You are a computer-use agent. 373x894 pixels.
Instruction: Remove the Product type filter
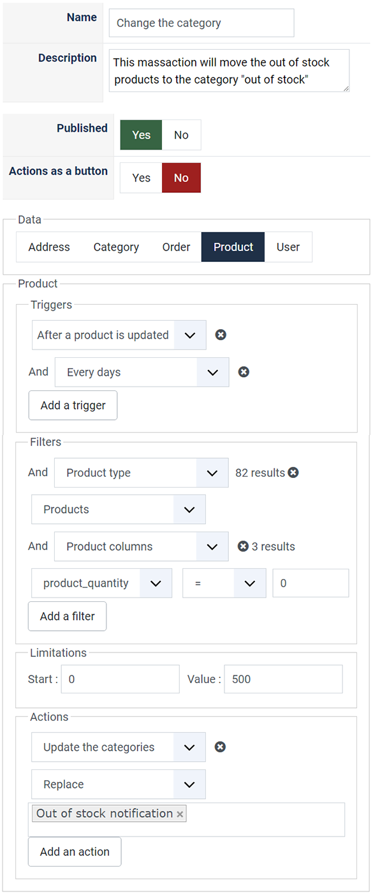pyautogui.click(x=293, y=473)
